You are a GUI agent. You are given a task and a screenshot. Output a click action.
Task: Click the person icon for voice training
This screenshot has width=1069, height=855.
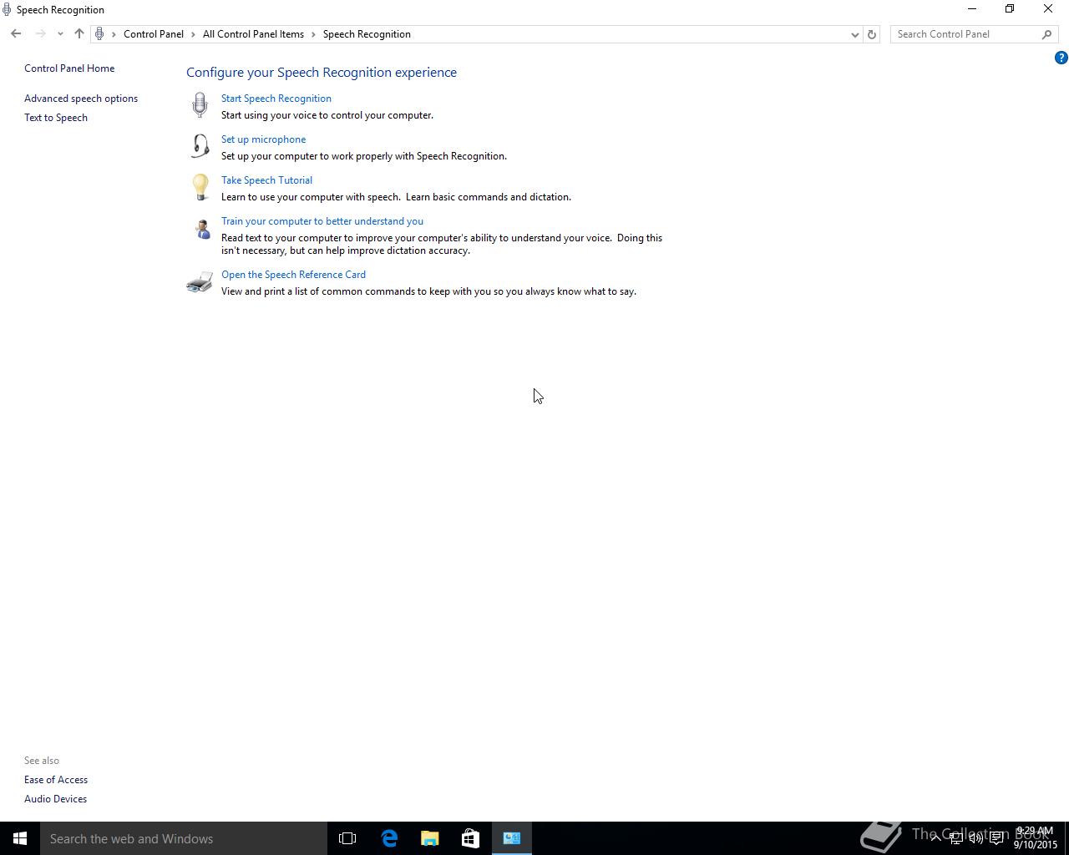point(202,229)
